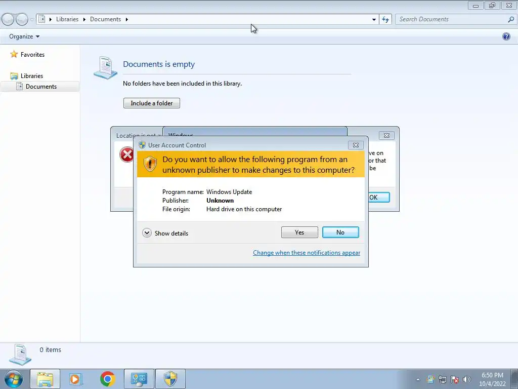Click the 'Documents is empty' heading
This screenshot has height=389, width=518.
click(159, 64)
